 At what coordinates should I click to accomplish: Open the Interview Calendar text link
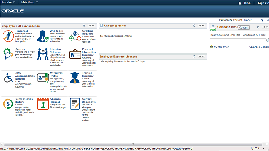pyautogui.click(x=55, y=50)
